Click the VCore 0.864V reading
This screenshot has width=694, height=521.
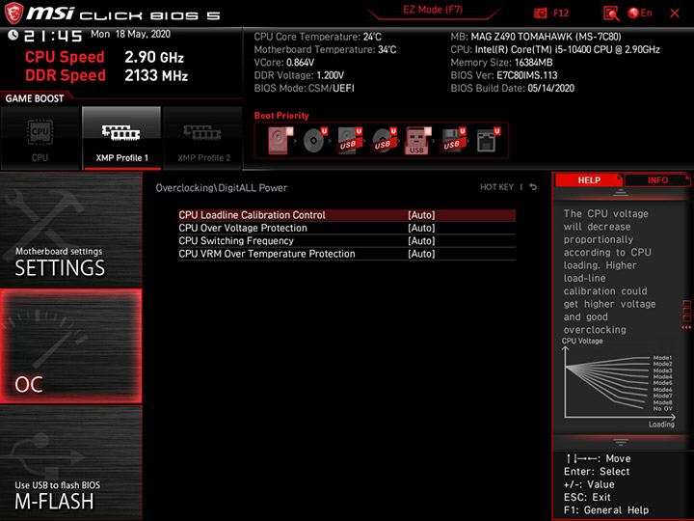point(283,63)
